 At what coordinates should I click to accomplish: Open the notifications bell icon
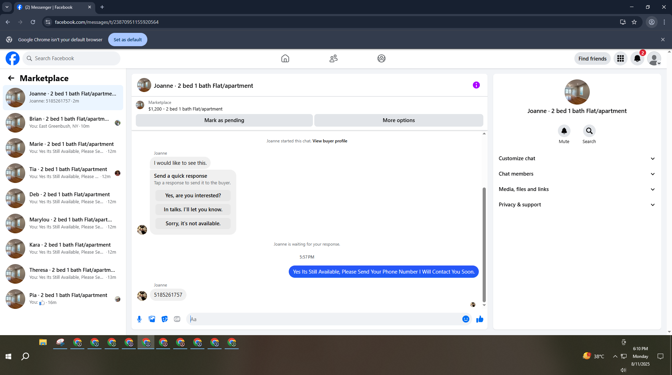[637, 58]
